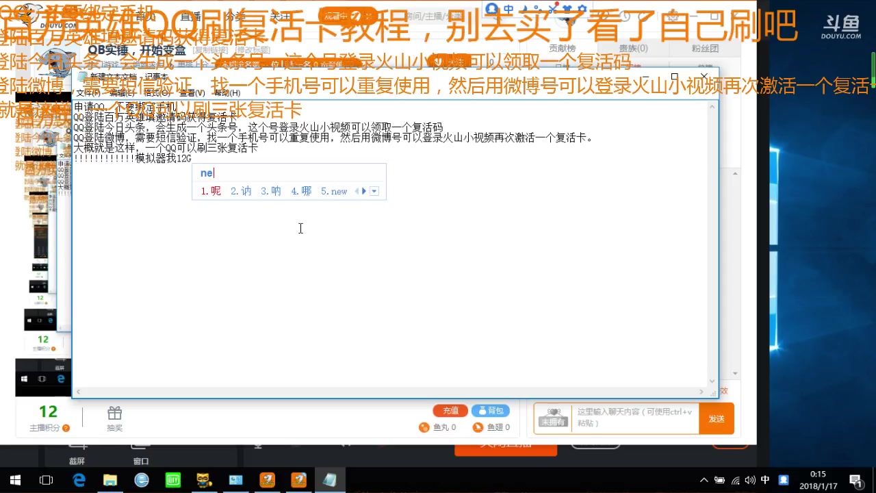Click the 主播积分 help question icon
Image resolution: width=876 pixels, height=493 pixels.
coord(66,428)
